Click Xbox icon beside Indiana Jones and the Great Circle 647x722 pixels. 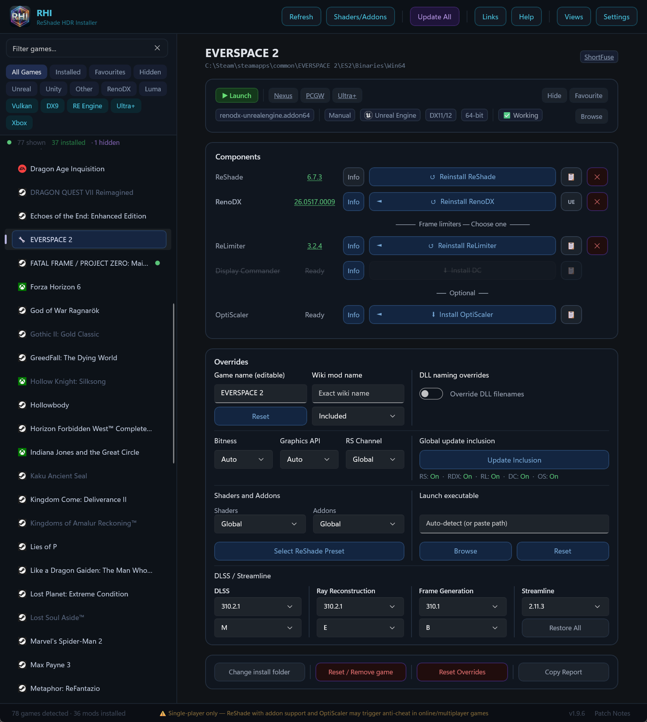22,452
